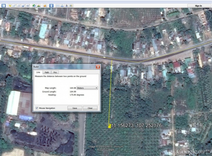Select the Add Path tool

click(x=19, y=6)
